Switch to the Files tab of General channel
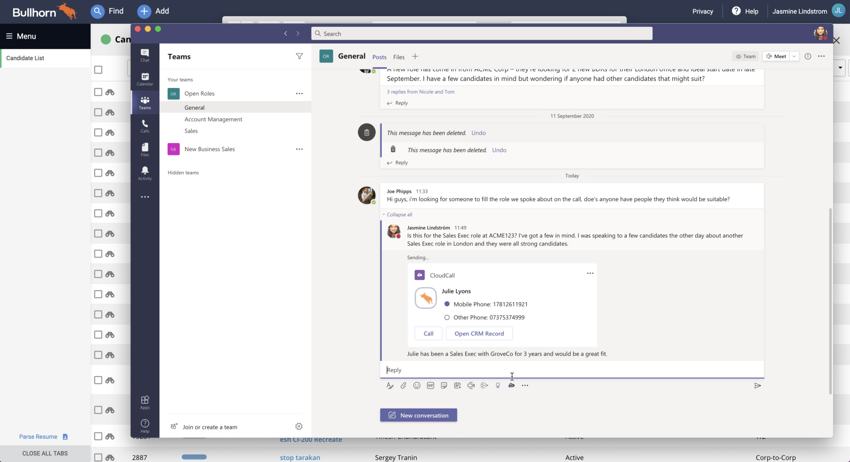The height and width of the screenshot is (462, 850). [398, 57]
